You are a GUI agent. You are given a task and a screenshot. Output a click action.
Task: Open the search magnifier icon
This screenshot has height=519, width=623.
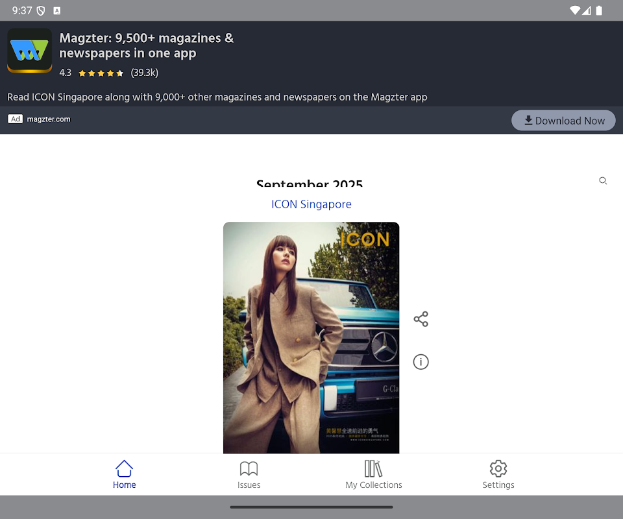603,181
